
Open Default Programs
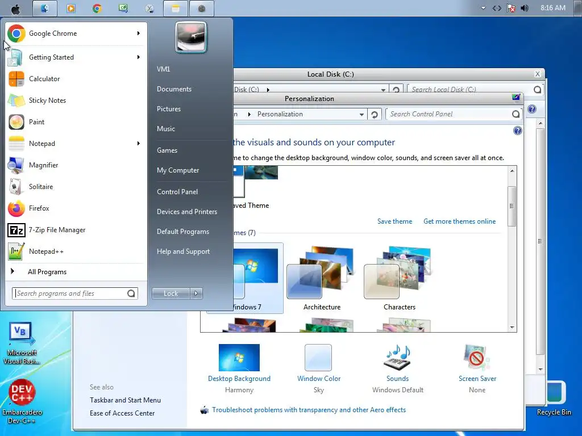[182, 232]
